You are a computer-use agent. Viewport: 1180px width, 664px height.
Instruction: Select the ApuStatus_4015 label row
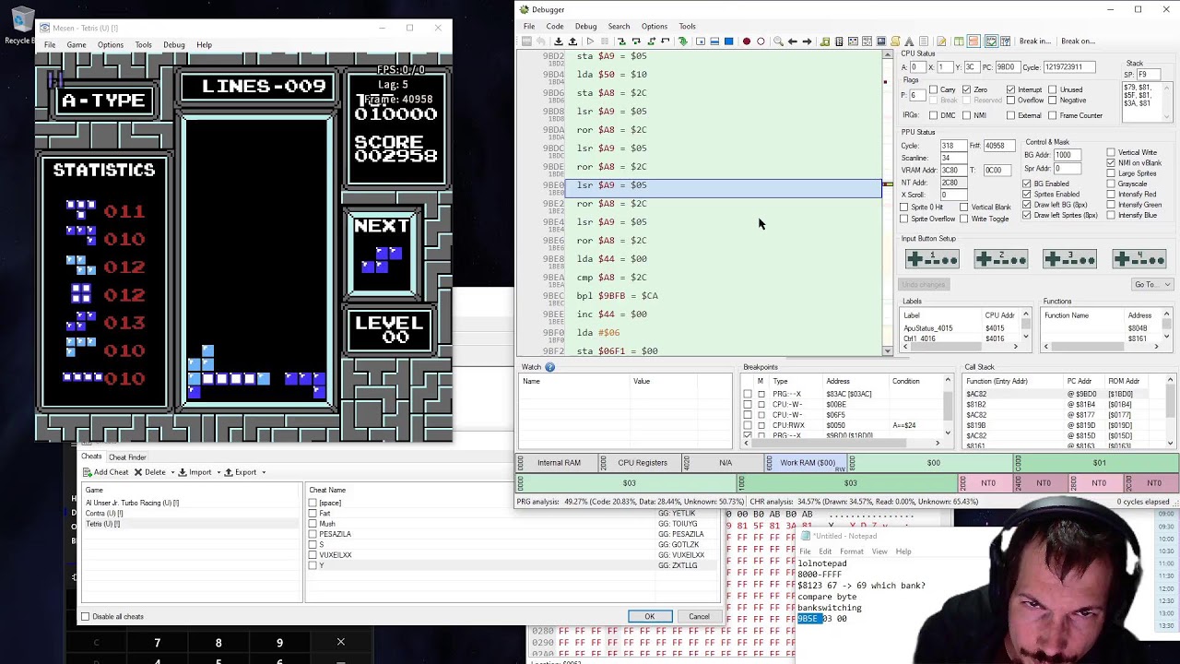(960, 328)
